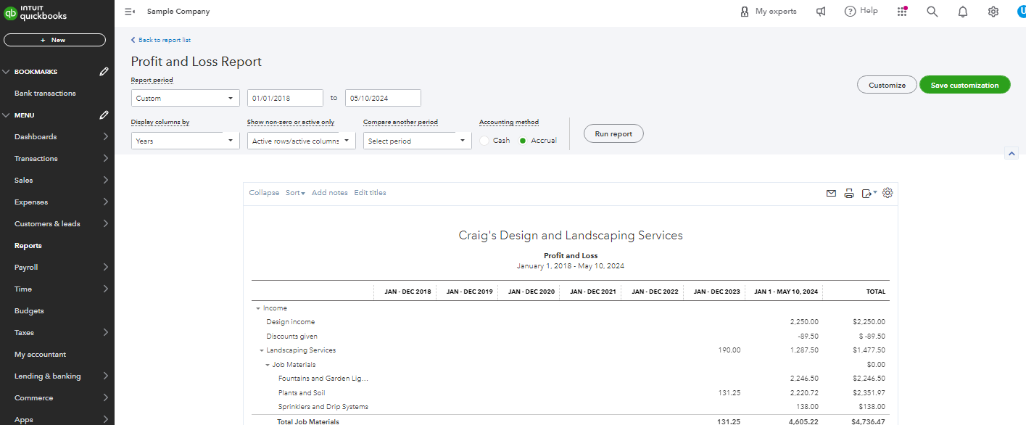Collapse the MENU section chevron

coord(7,115)
